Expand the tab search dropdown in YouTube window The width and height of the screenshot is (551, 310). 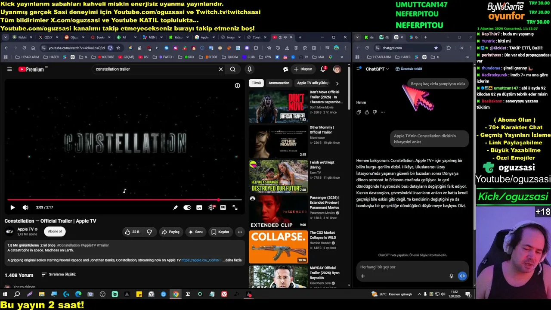click(x=6, y=37)
